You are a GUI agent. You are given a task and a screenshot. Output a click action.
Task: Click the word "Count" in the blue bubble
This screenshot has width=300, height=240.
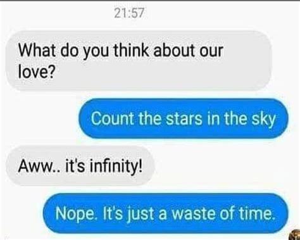click(113, 118)
